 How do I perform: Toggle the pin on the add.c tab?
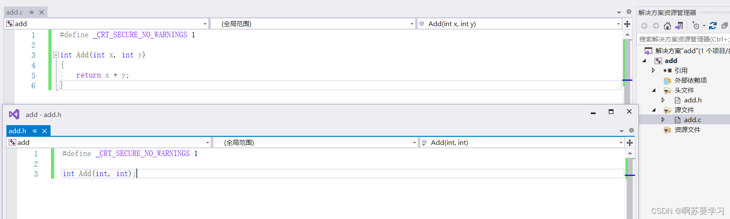31,12
